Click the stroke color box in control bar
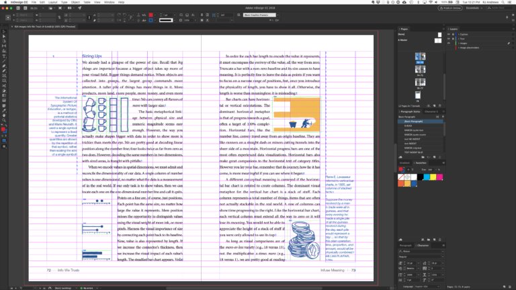This screenshot has height=290, width=516. [150, 20]
